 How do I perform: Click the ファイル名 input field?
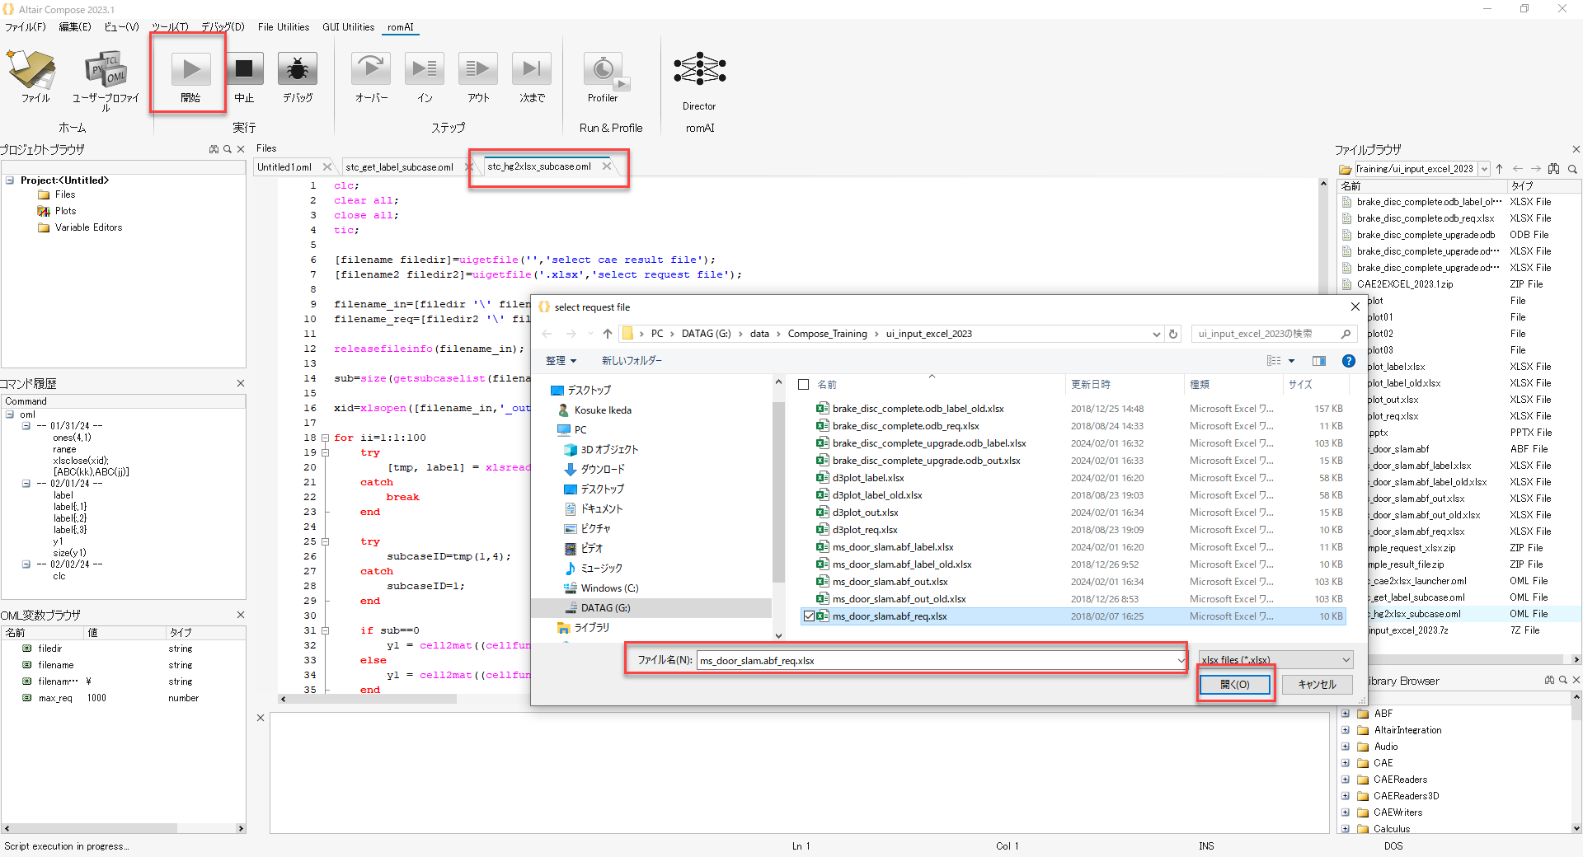click(937, 660)
